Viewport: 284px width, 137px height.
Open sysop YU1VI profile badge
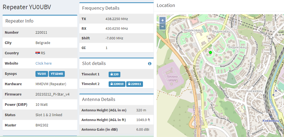[42, 74]
